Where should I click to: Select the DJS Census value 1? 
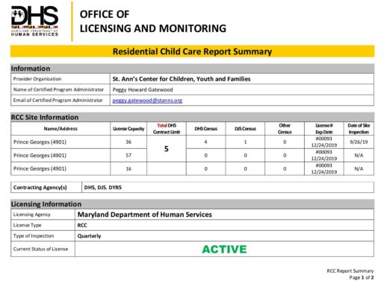(x=245, y=142)
